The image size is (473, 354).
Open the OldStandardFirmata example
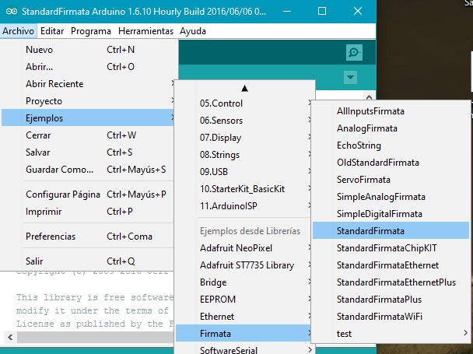(391, 163)
